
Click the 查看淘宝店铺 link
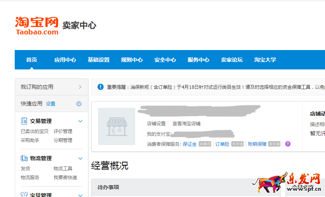pyautogui.click(x=186, y=124)
